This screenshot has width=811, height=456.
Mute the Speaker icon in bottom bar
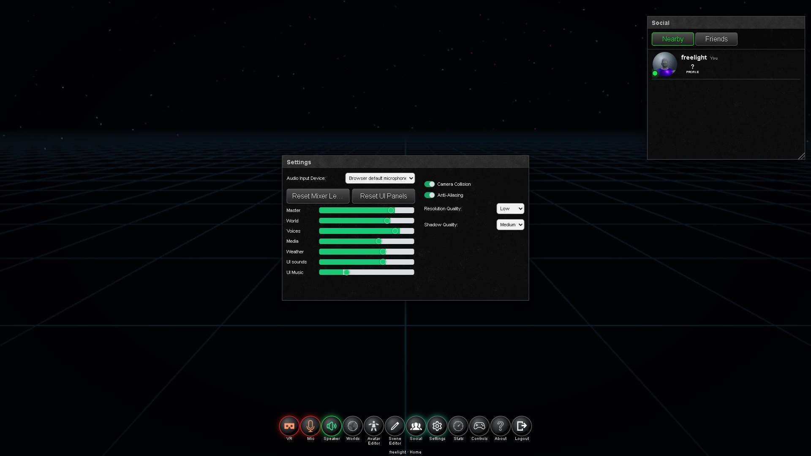(x=332, y=426)
